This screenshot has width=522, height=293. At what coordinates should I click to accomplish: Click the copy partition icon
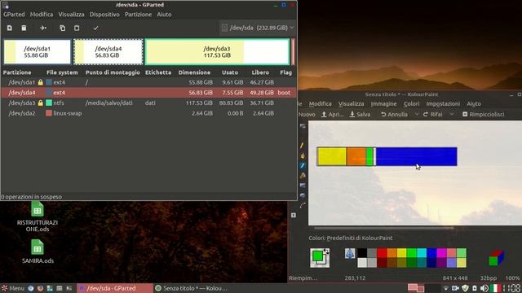click(x=62, y=28)
